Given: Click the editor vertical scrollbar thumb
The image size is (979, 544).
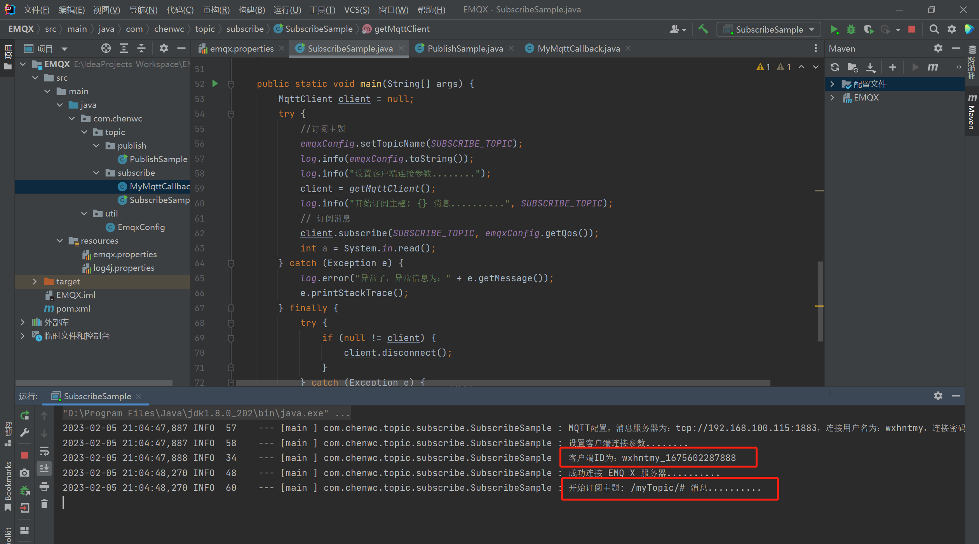Looking at the screenshot, I should [x=820, y=301].
